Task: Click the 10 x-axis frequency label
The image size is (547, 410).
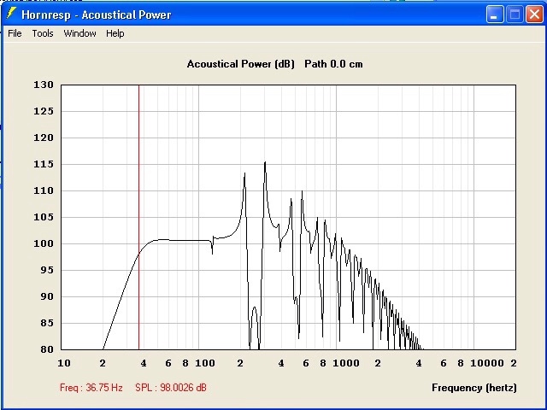Action: pos(64,363)
